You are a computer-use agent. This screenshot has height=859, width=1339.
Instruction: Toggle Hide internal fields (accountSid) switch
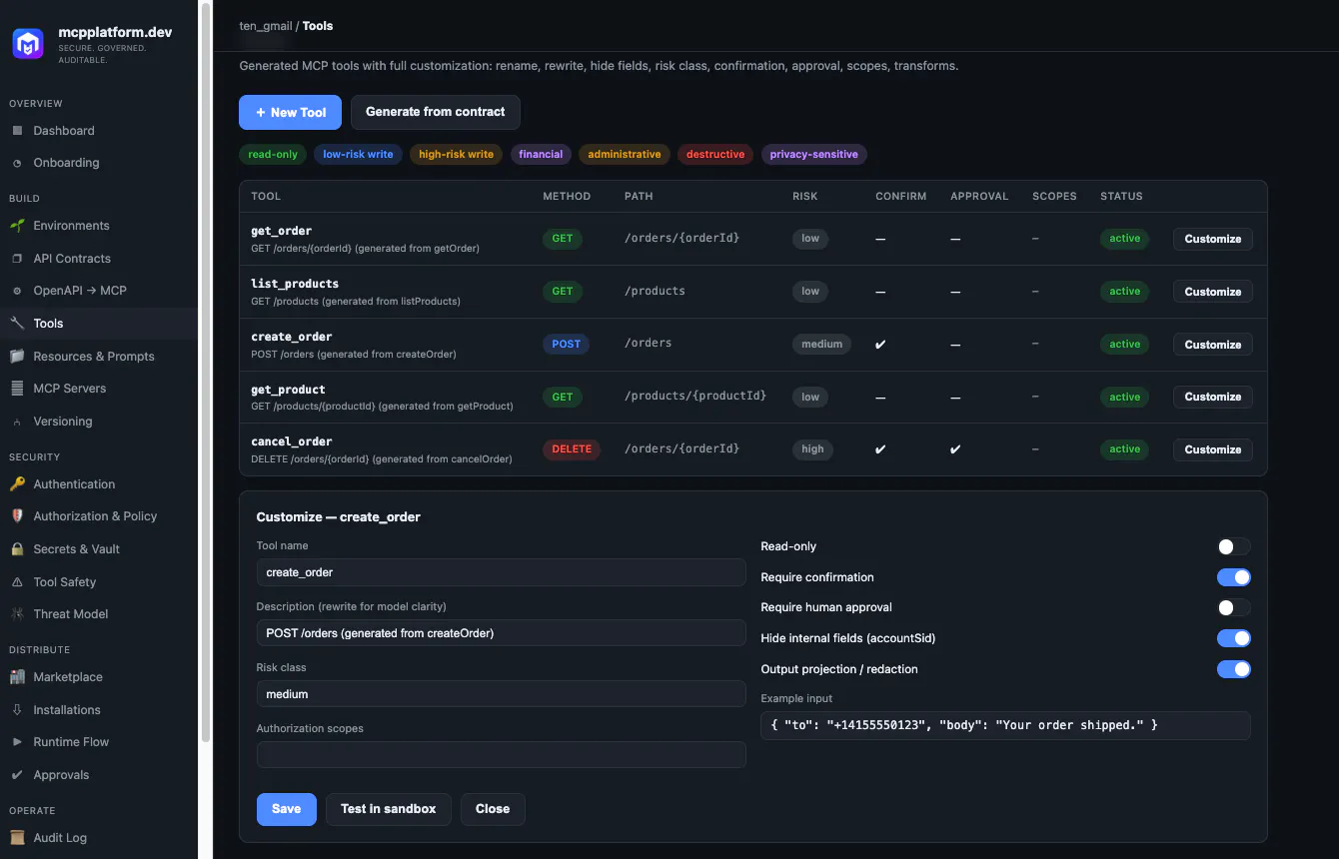1233,638
